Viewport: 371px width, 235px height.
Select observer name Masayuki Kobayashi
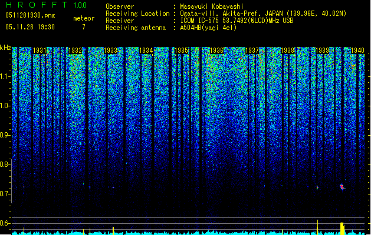[212, 6]
